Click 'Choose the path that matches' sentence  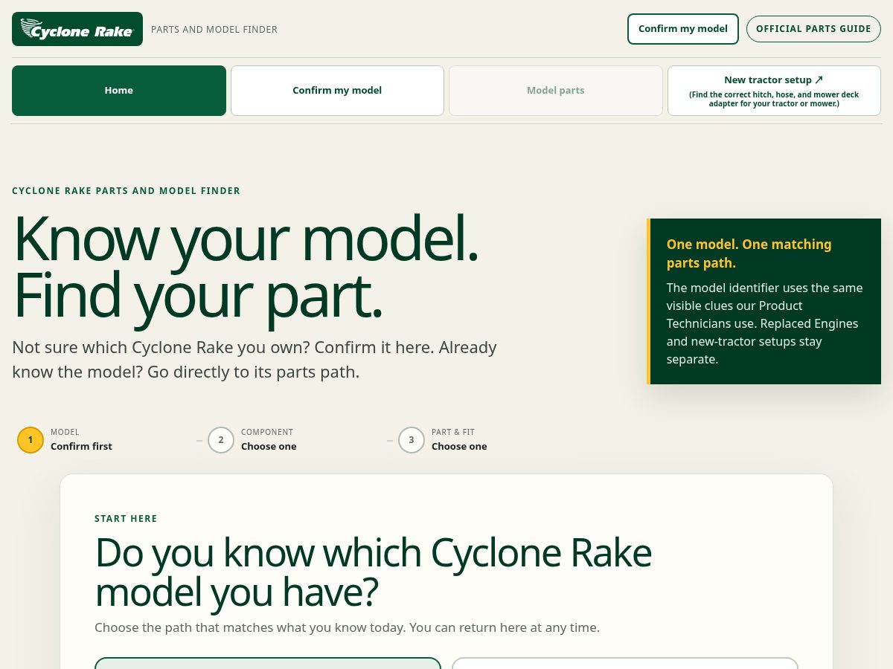pyautogui.click(x=347, y=627)
